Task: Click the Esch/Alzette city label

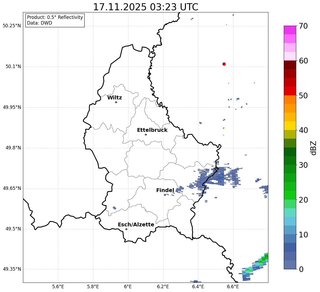Action: (136, 224)
